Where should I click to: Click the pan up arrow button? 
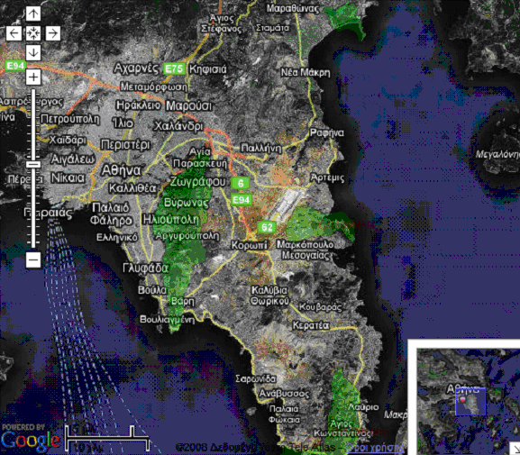pos(33,14)
